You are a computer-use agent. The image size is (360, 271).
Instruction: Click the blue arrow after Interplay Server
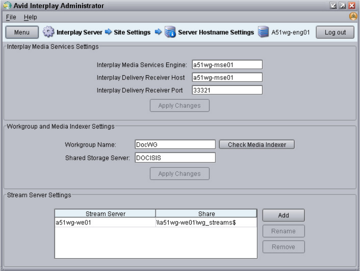point(108,32)
